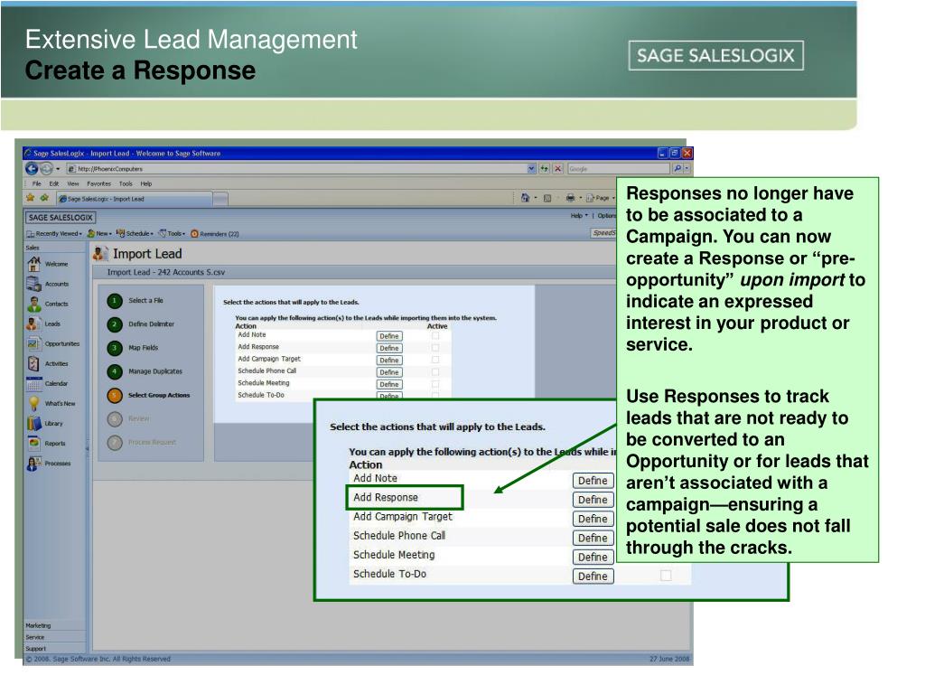
Task: Open Favorites menu in browser menu bar
Action: pos(98,183)
